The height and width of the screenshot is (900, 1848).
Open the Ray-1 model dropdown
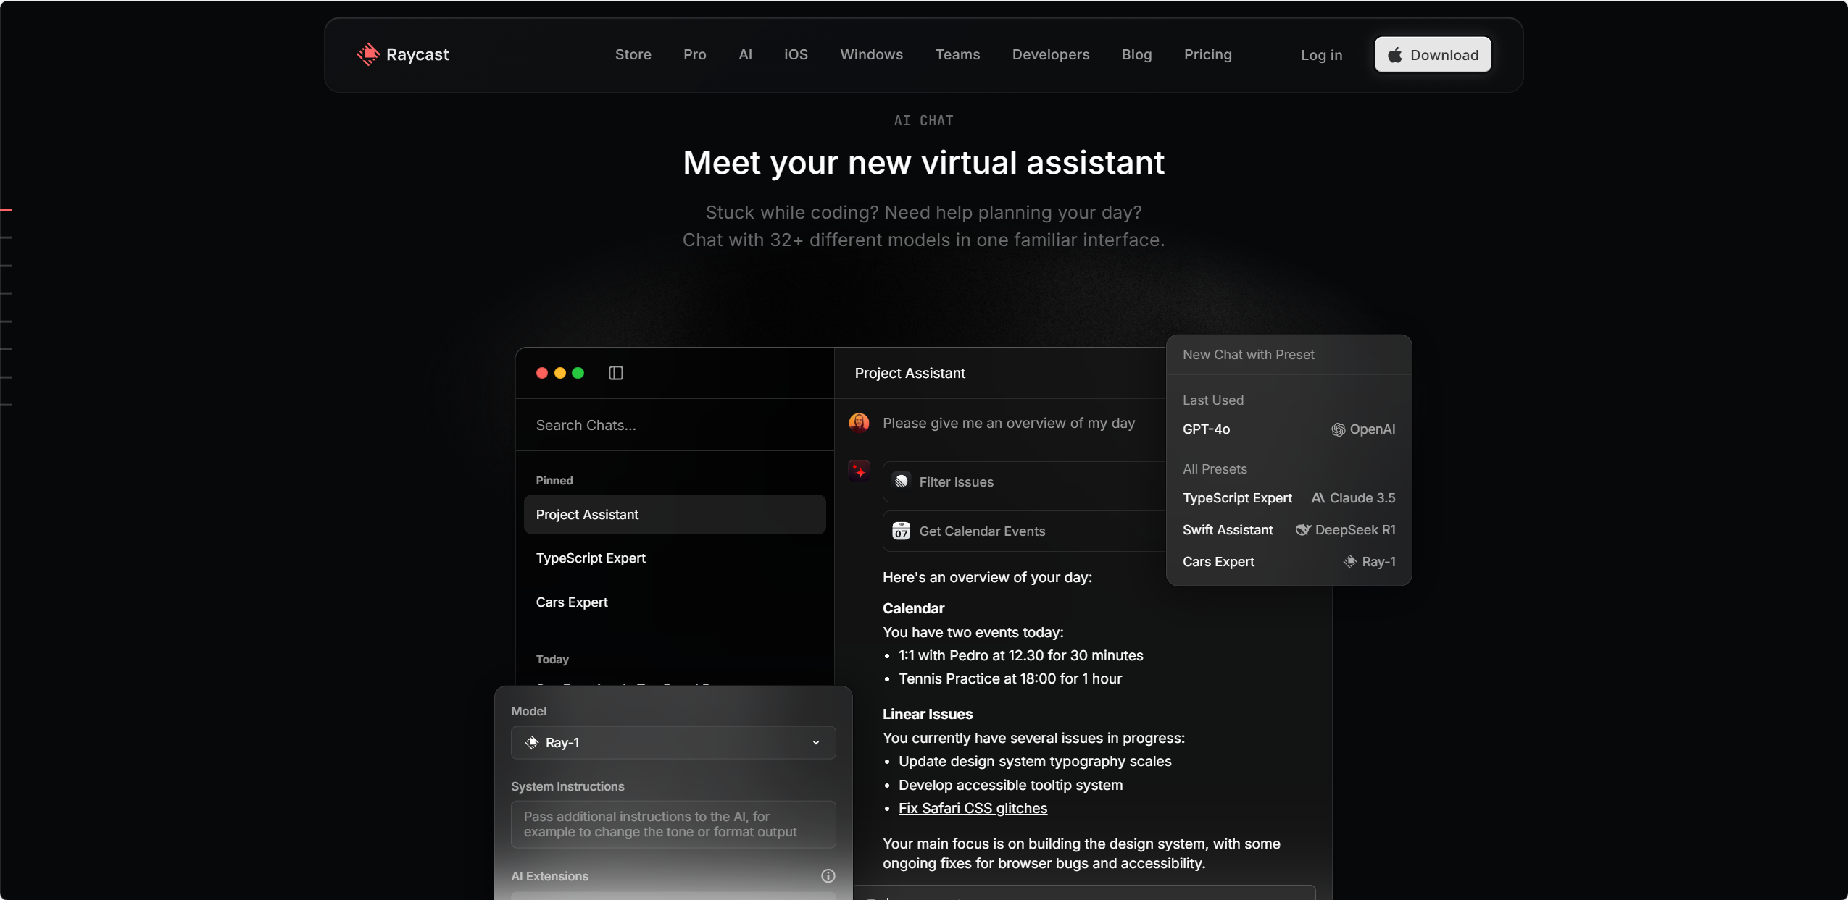pos(673,742)
